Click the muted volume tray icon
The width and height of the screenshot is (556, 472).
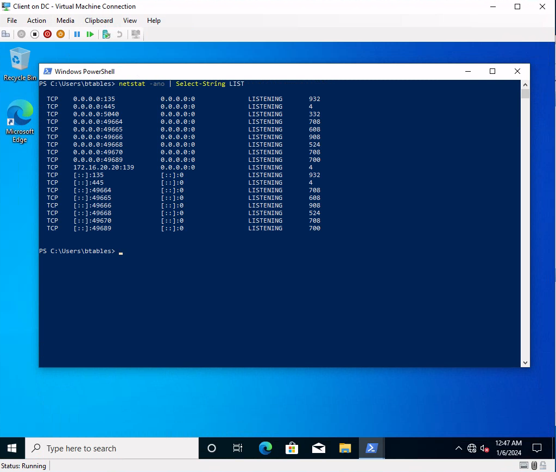484,449
